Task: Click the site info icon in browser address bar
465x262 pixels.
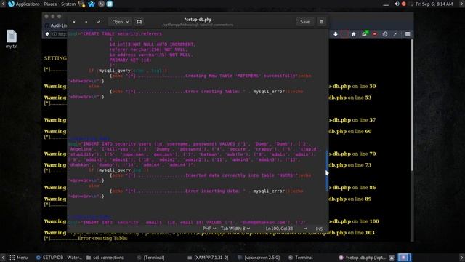Action: 54,34
